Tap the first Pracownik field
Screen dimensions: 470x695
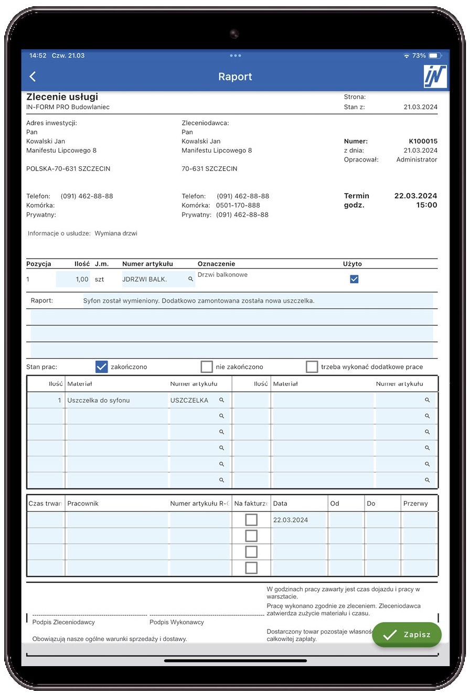(116, 520)
